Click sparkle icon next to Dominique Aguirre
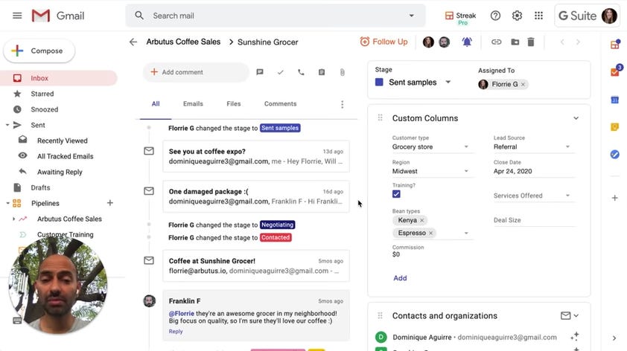 [x=575, y=337]
